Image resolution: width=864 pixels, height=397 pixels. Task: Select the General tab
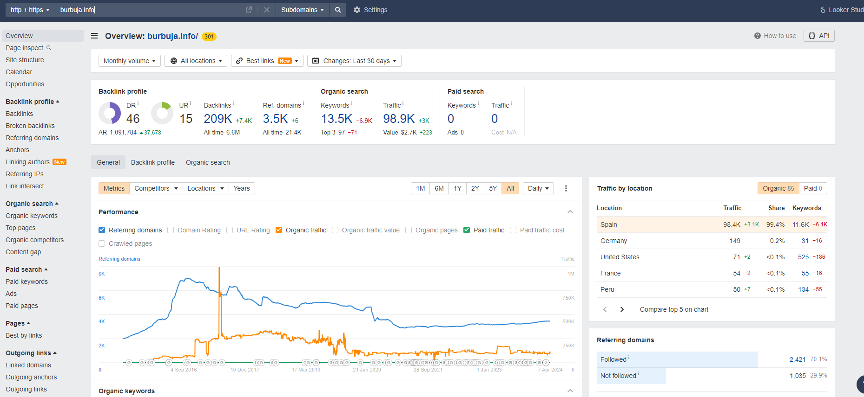108,162
